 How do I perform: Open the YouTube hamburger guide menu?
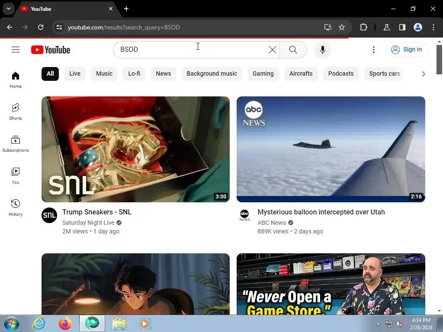[16, 50]
